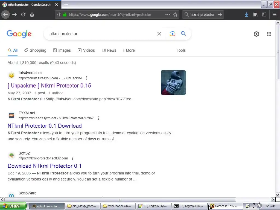Click the FYXM.net site favicon
280x210 pixels.
click(11, 115)
